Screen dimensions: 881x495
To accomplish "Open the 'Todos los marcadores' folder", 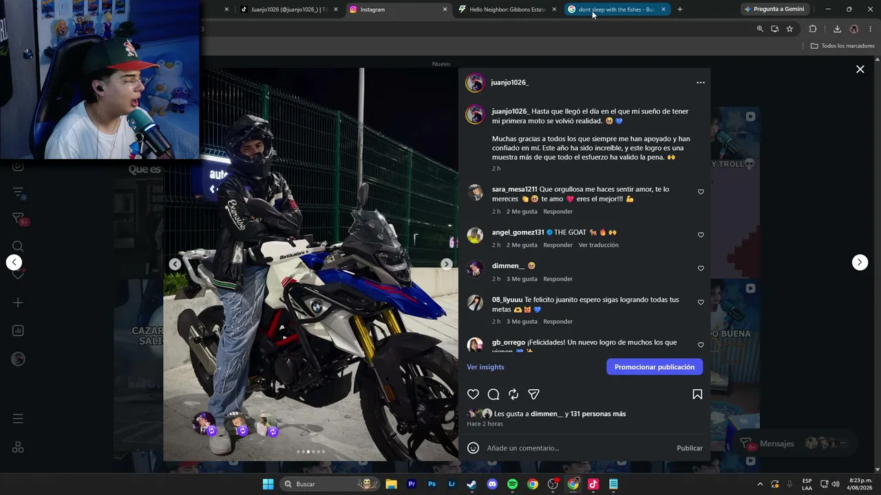I will click(842, 46).
